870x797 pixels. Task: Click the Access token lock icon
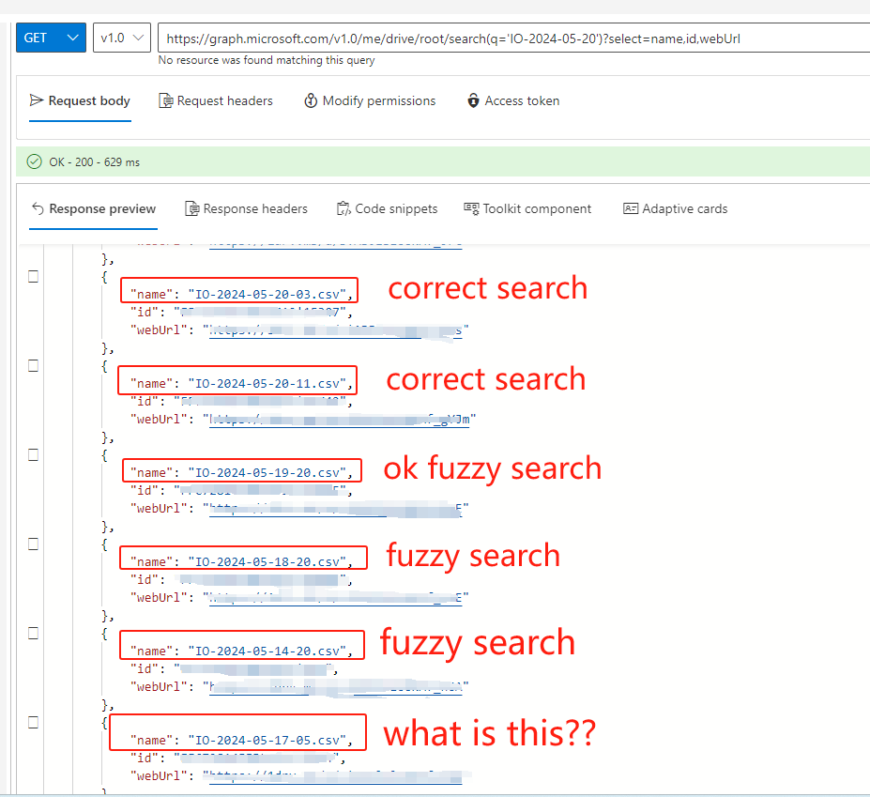coord(472,100)
